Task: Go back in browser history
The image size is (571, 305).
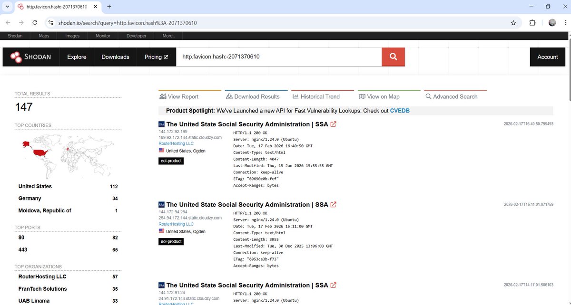Action: (8, 22)
